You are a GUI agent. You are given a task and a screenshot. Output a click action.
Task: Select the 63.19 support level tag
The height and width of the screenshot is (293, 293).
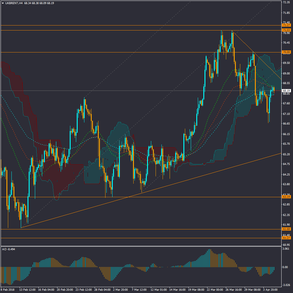(286, 197)
